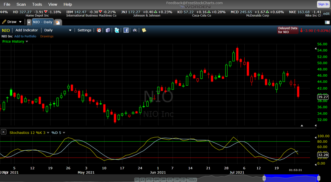Open the Tools menu
The width and height of the screenshot is (331, 182).
[x=37, y=4]
